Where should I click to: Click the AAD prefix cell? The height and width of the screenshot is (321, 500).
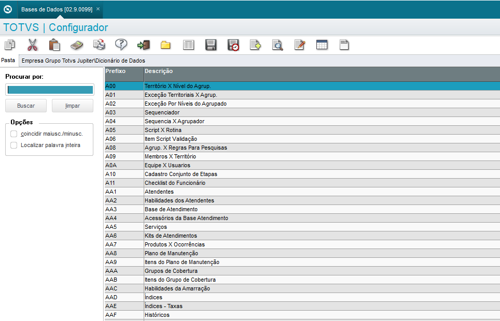click(x=124, y=297)
